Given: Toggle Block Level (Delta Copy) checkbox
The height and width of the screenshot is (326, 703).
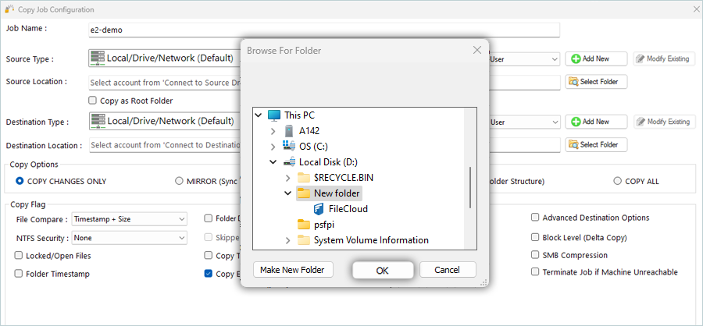Looking at the screenshot, I should click(535, 237).
